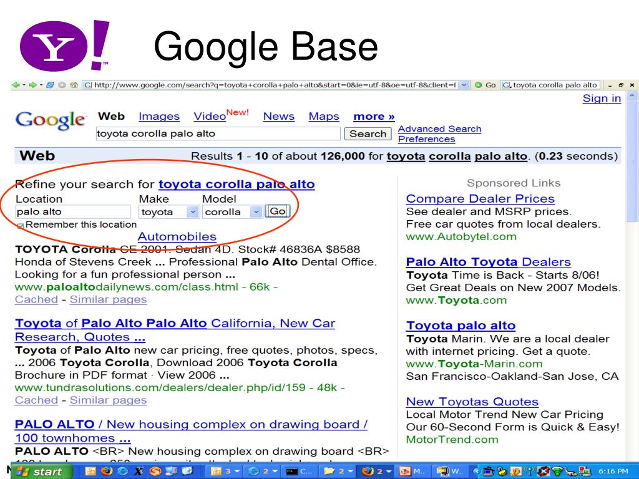639x479 pixels.
Task: Switch to the Images search tab
Action: pos(159,117)
